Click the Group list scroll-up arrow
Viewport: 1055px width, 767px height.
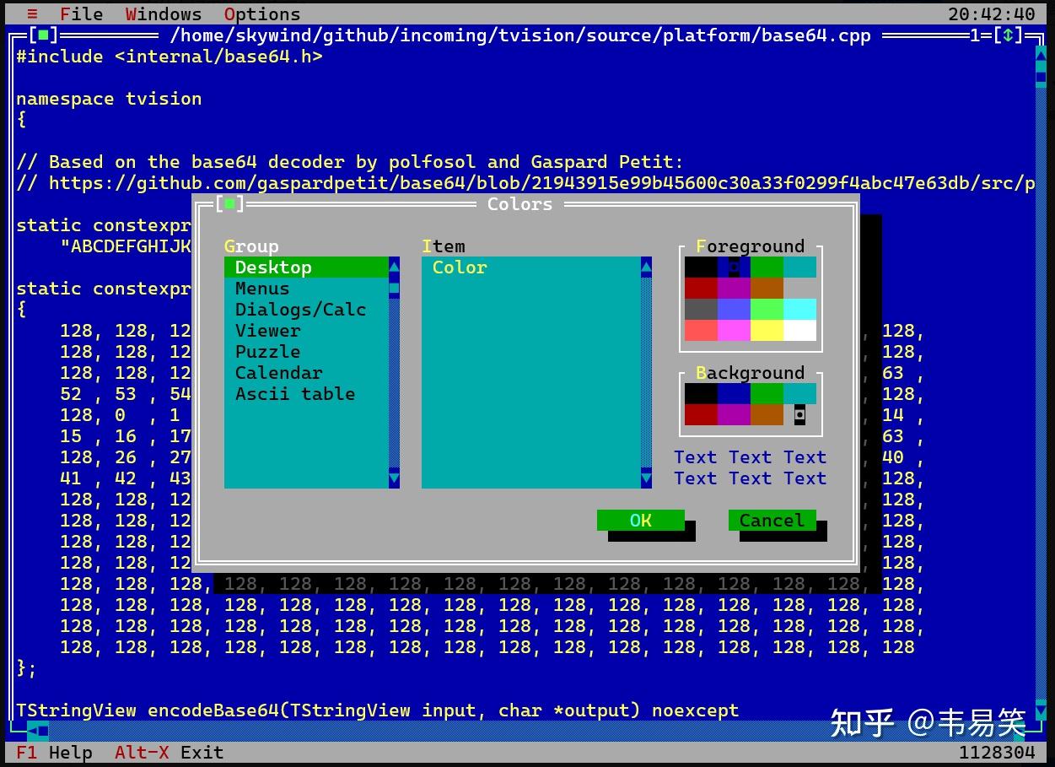pyautogui.click(x=394, y=267)
